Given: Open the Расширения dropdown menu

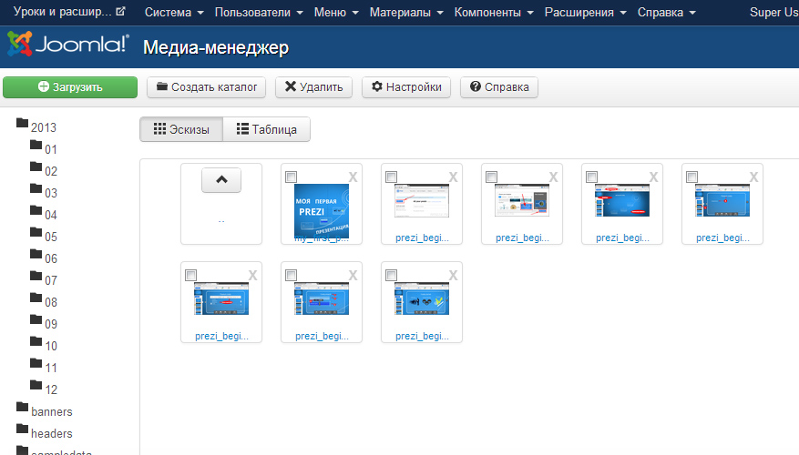Looking at the screenshot, I should click(x=585, y=13).
